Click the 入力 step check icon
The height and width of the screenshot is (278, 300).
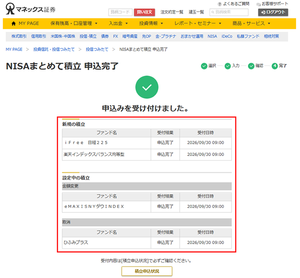tap(228, 66)
